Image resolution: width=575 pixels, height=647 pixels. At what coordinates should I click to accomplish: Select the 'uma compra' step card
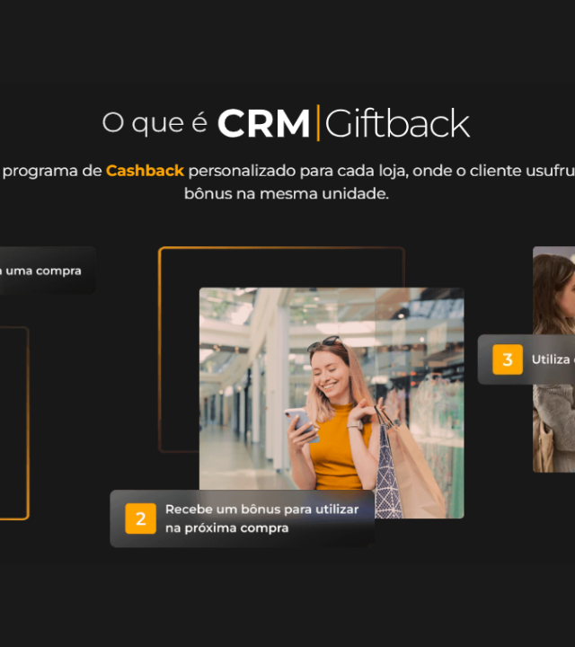[48, 270]
